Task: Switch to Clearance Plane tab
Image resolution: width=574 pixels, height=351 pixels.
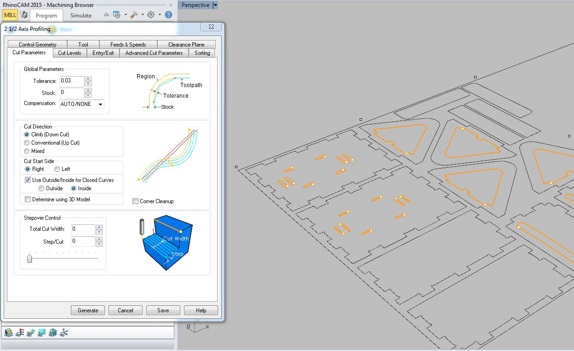Action: coord(186,45)
